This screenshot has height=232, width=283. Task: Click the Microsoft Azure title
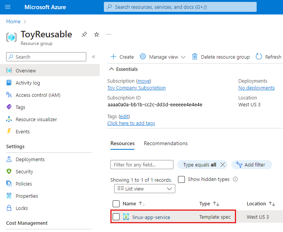[x=45, y=7]
